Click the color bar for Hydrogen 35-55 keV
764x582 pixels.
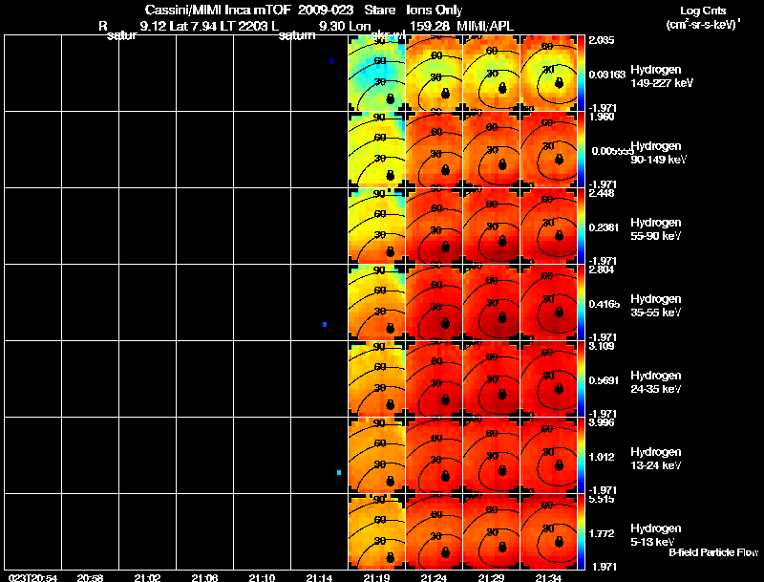tap(581, 303)
